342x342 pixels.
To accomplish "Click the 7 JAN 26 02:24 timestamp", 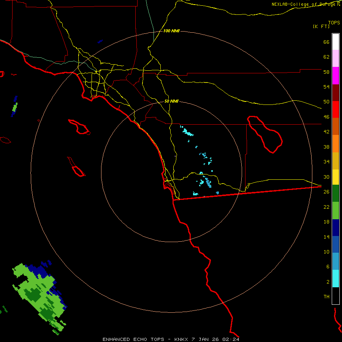I will click(215, 339).
